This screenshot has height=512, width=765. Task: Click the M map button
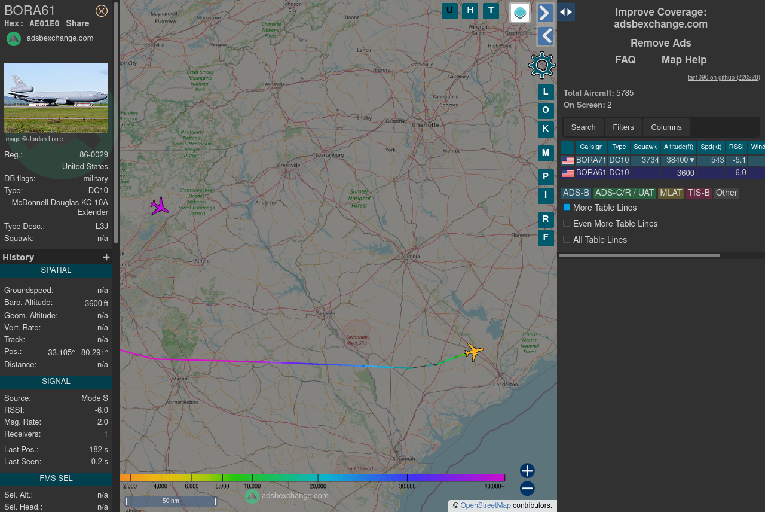(546, 153)
